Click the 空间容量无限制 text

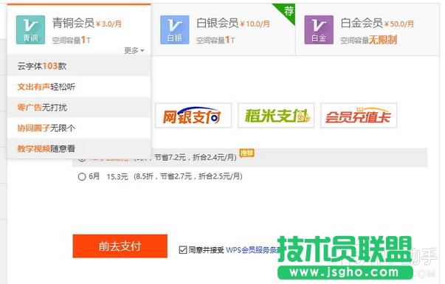coord(369,40)
